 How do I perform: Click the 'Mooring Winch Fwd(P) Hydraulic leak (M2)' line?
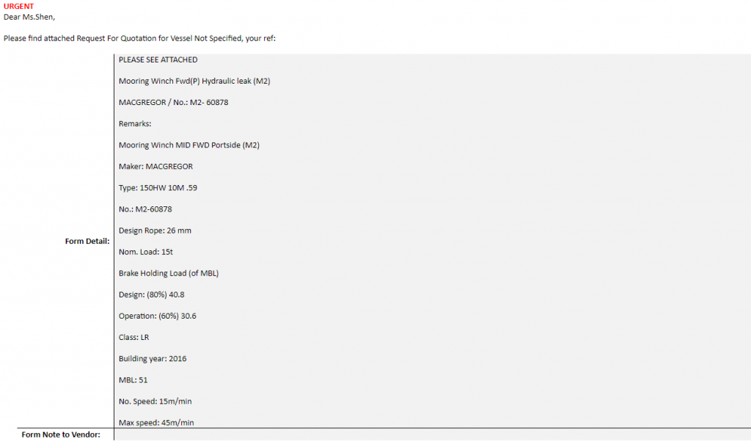[x=194, y=81]
